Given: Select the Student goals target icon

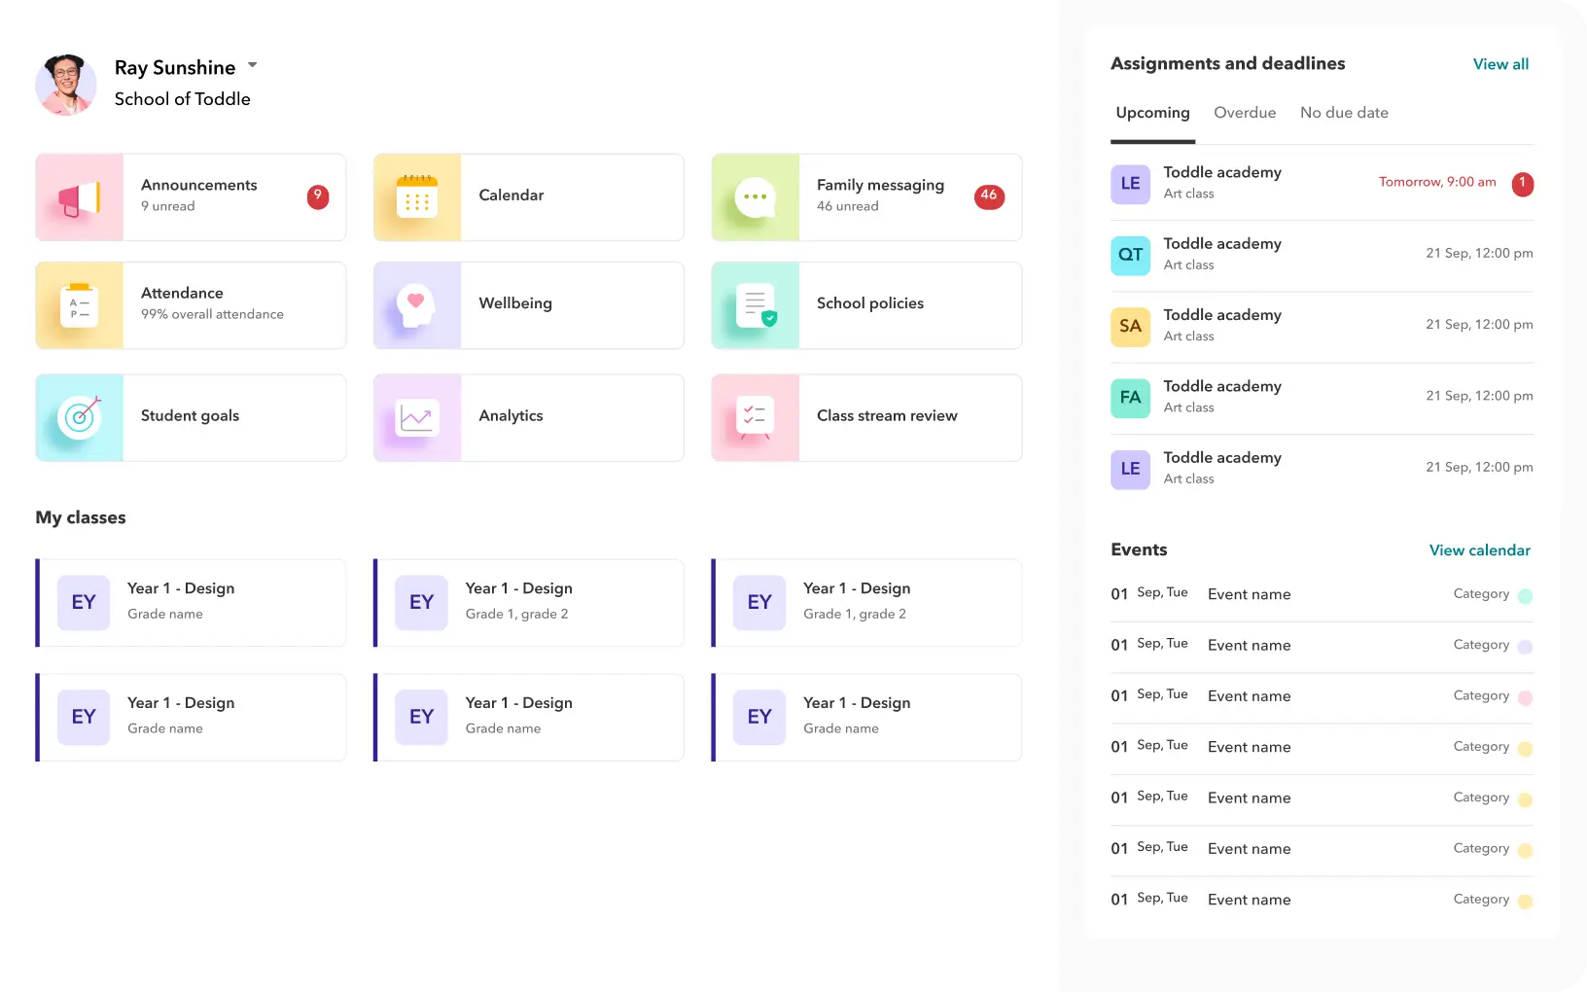Looking at the screenshot, I should pyautogui.click(x=79, y=417).
